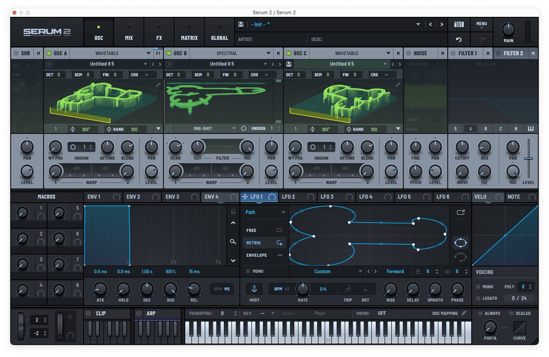549x357 pixels.
Task: Check the LFO MONO checkbox
Action: tap(248, 271)
